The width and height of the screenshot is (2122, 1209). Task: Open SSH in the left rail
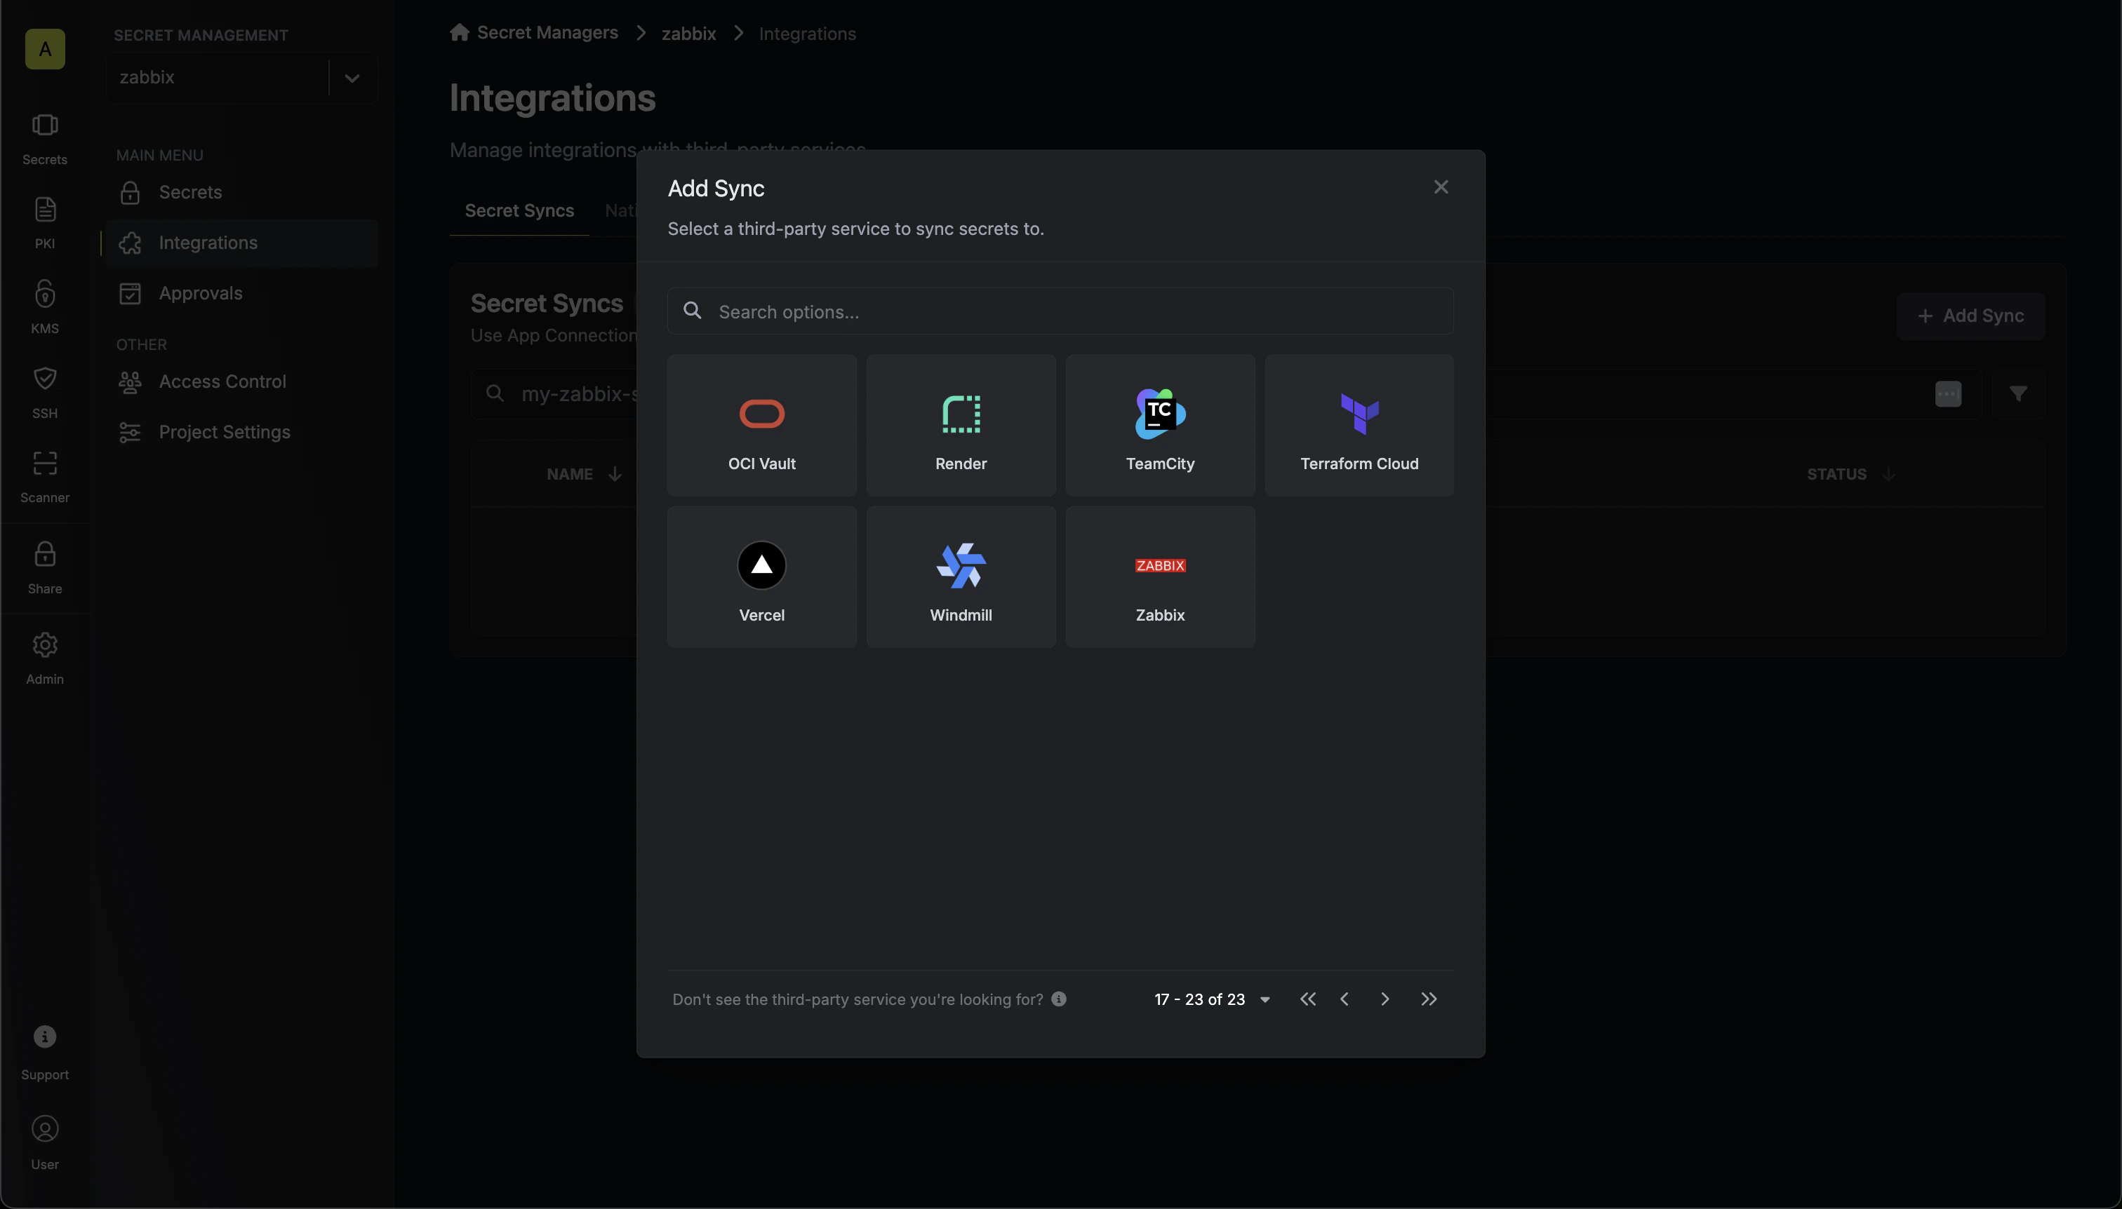(x=45, y=393)
